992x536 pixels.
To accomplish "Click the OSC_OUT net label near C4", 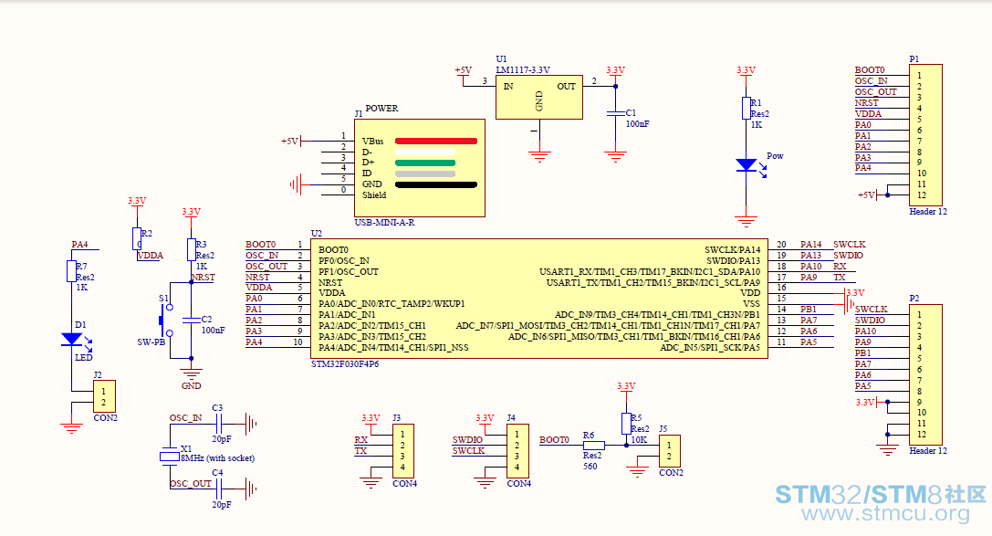I will tap(191, 483).
